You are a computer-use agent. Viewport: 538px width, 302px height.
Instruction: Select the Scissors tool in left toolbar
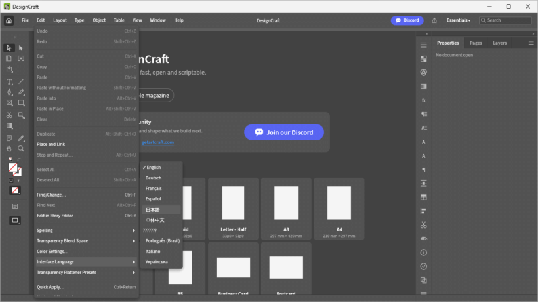point(9,115)
